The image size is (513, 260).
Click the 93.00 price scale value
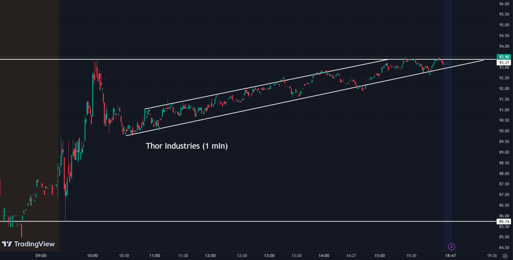(x=504, y=67)
